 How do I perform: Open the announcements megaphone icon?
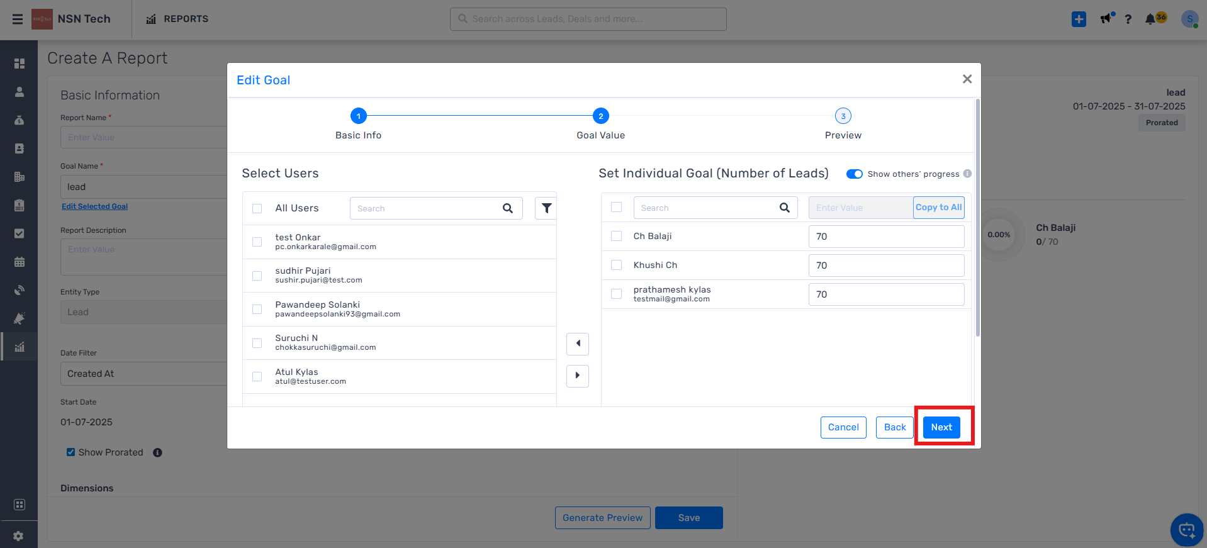pos(1107,18)
